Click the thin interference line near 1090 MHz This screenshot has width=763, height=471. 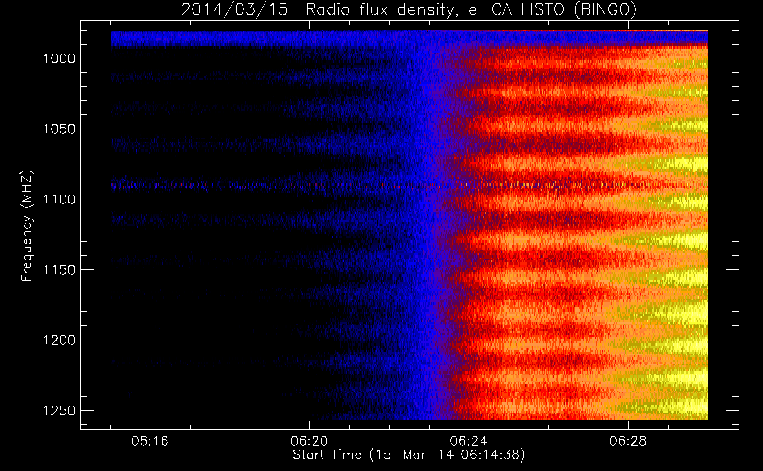[x=409, y=185]
